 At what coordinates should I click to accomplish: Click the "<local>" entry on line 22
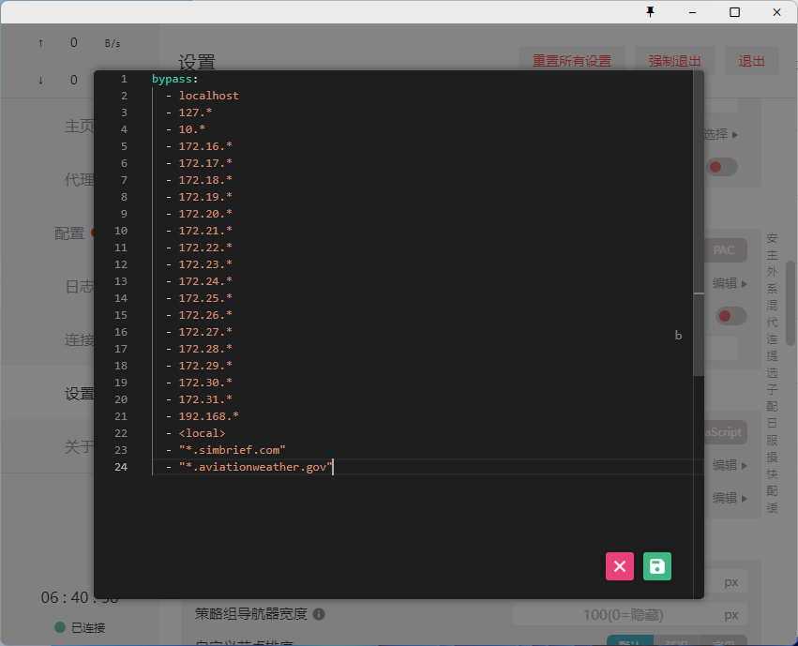tap(202, 433)
